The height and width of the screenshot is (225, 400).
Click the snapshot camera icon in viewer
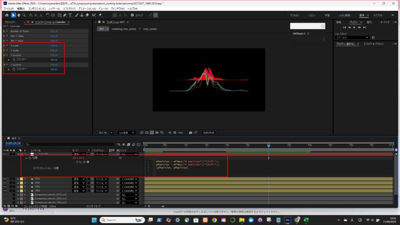pyautogui.click(x=190, y=132)
